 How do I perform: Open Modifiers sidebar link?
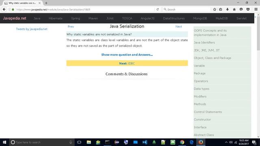(x=200, y=97)
